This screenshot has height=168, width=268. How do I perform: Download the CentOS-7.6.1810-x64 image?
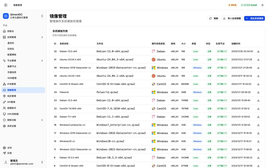point(258,109)
